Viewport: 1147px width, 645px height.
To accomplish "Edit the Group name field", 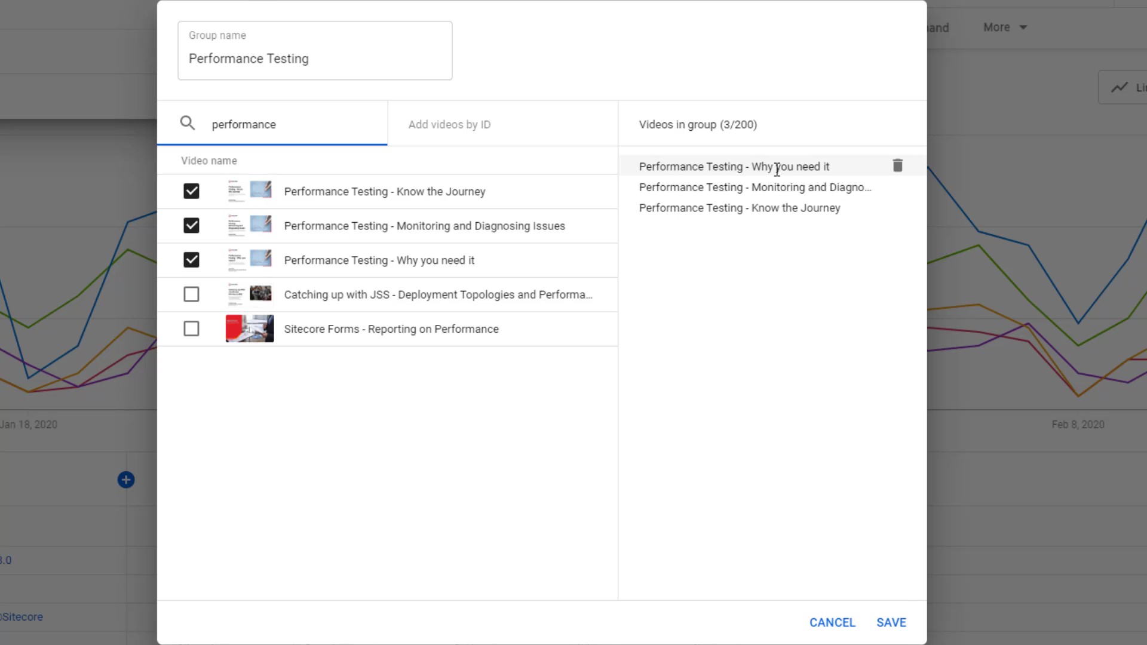I will point(315,59).
